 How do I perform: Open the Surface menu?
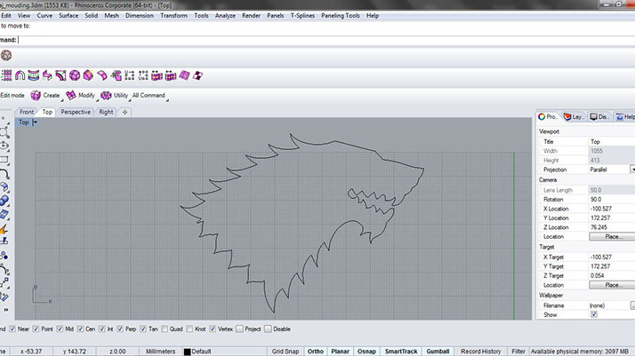pyautogui.click(x=68, y=15)
